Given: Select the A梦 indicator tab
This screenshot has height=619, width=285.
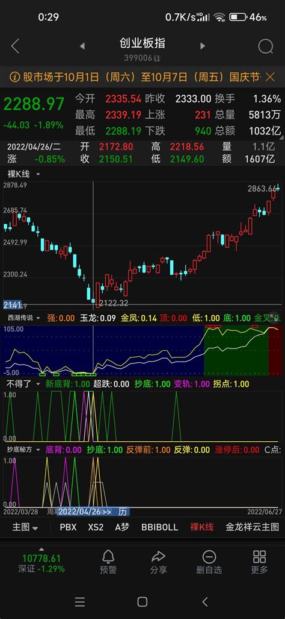Looking at the screenshot, I should (122, 527).
